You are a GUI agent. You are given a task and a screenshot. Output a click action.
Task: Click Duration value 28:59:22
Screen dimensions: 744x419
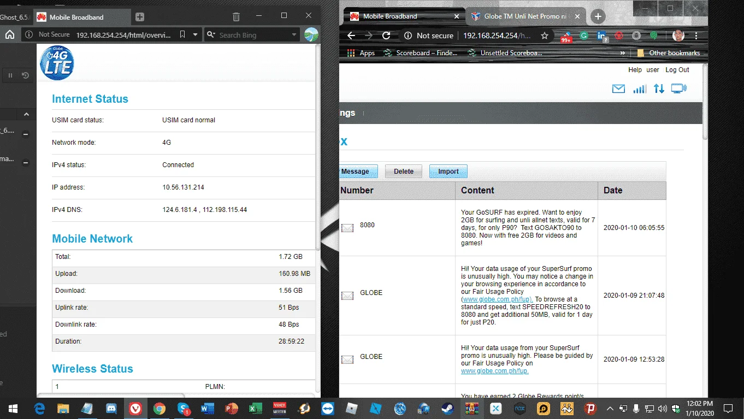tap(291, 341)
